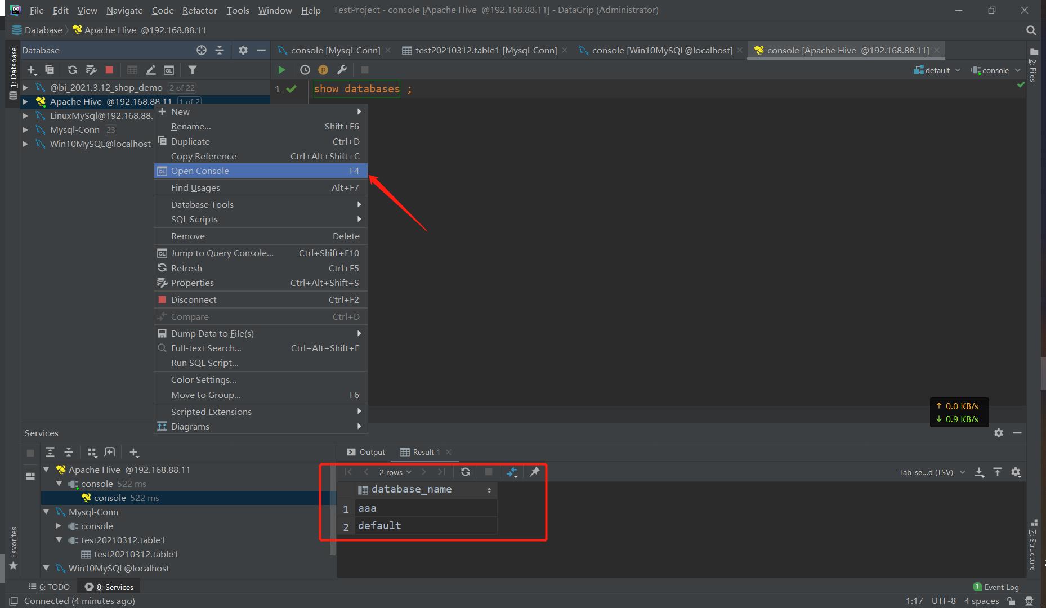The height and width of the screenshot is (608, 1046).
Task: Open the default schema dropdown
Action: (937, 70)
